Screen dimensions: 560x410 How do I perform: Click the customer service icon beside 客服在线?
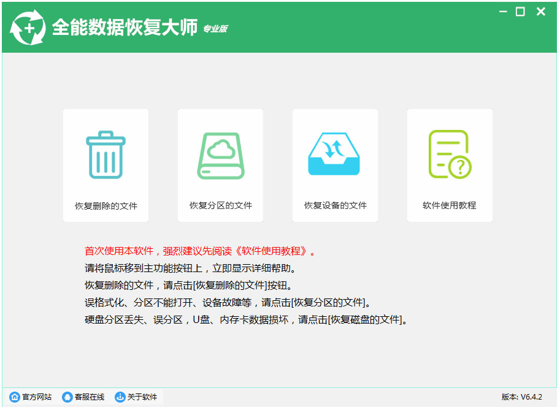click(x=67, y=397)
